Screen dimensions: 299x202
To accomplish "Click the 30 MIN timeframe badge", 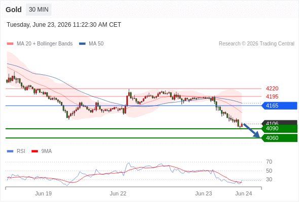I will tap(39, 10).
